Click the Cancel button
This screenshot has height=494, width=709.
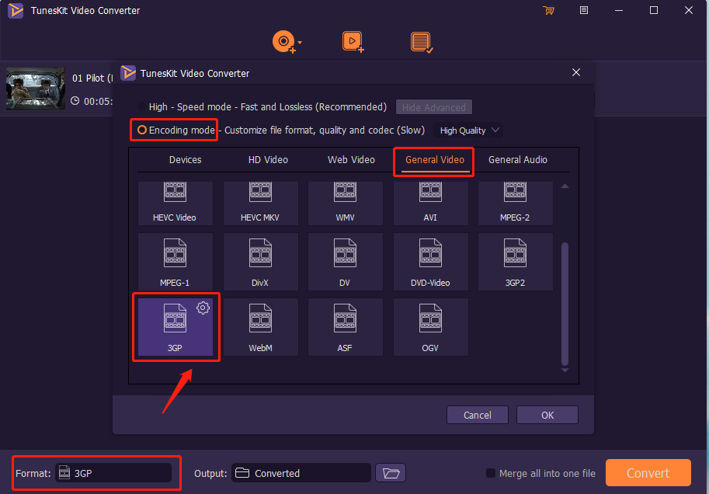point(478,415)
